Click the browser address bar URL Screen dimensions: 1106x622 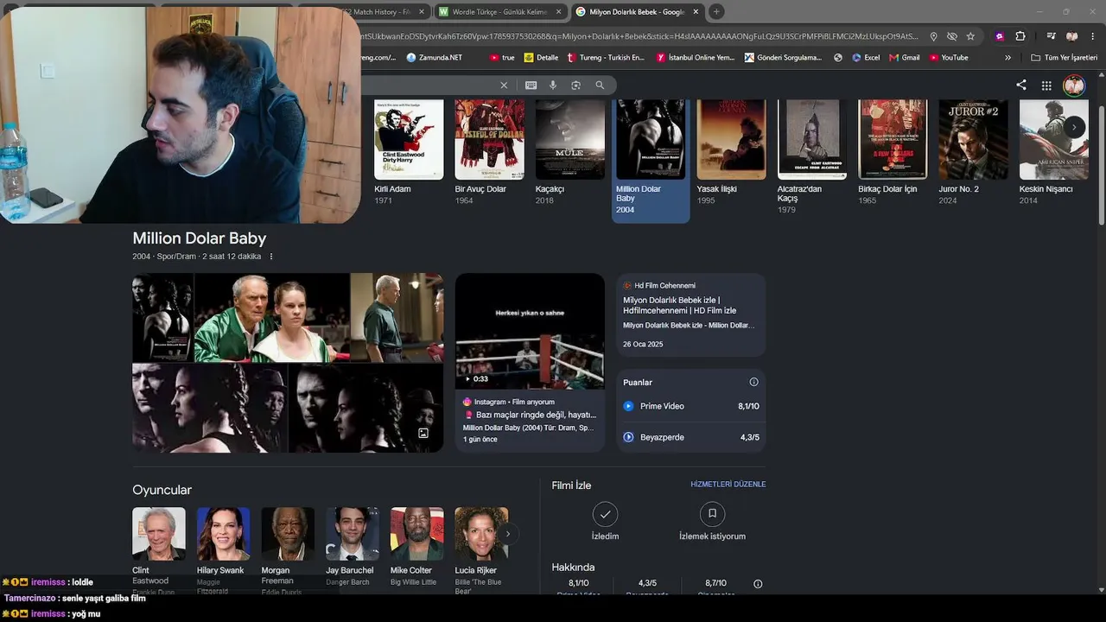[x=639, y=36]
